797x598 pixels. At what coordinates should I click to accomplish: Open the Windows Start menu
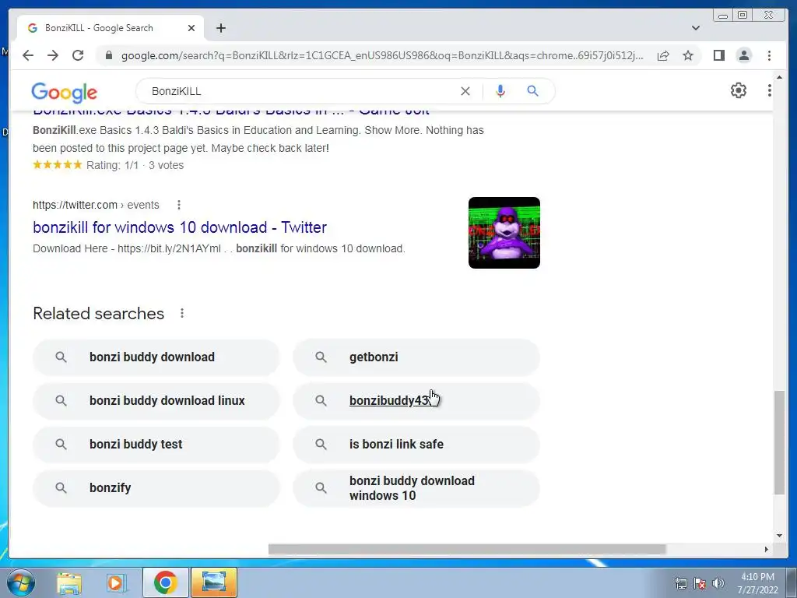(21, 582)
